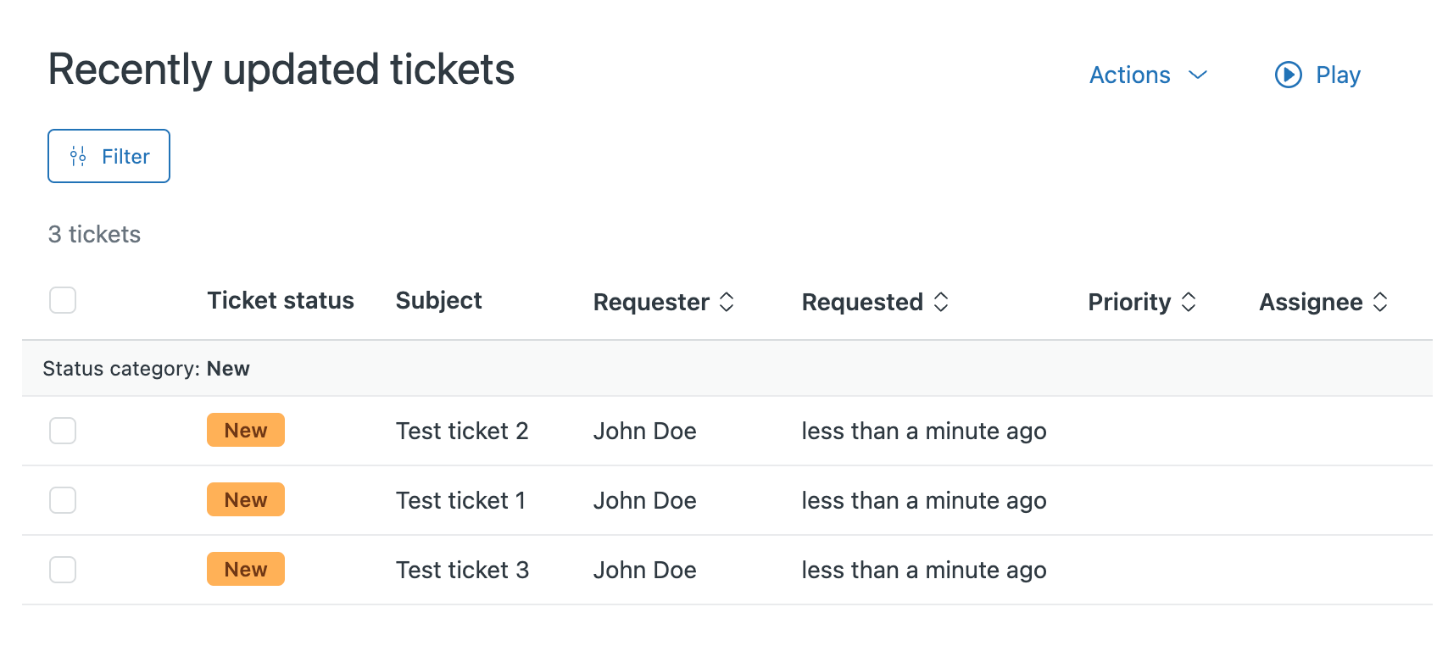Select the New status badge on Test ticket 3
The width and height of the screenshot is (1448, 646).
click(245, 569)
